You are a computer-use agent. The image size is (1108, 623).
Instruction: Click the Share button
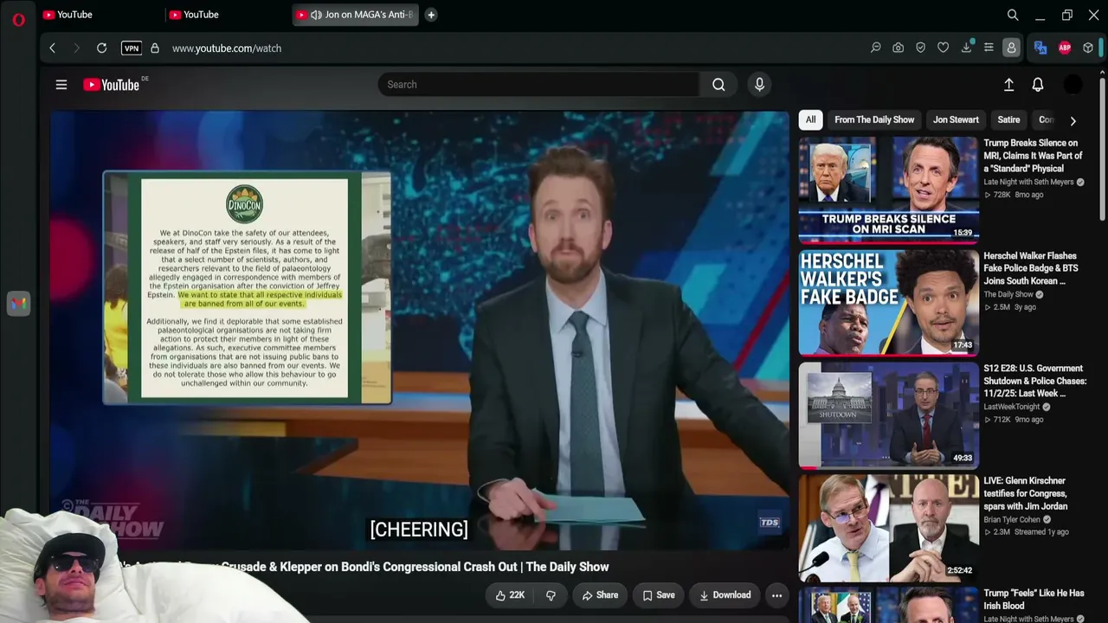tap(599, 595)
